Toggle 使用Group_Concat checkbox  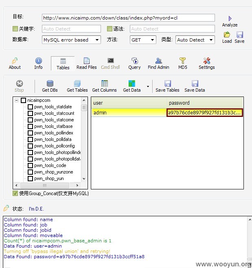(15, 193)
